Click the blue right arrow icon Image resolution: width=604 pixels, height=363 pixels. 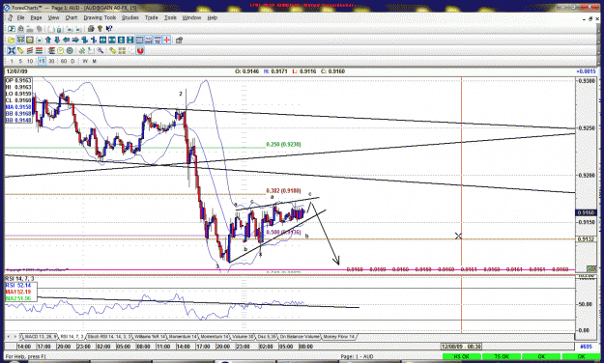pos(75,40)
